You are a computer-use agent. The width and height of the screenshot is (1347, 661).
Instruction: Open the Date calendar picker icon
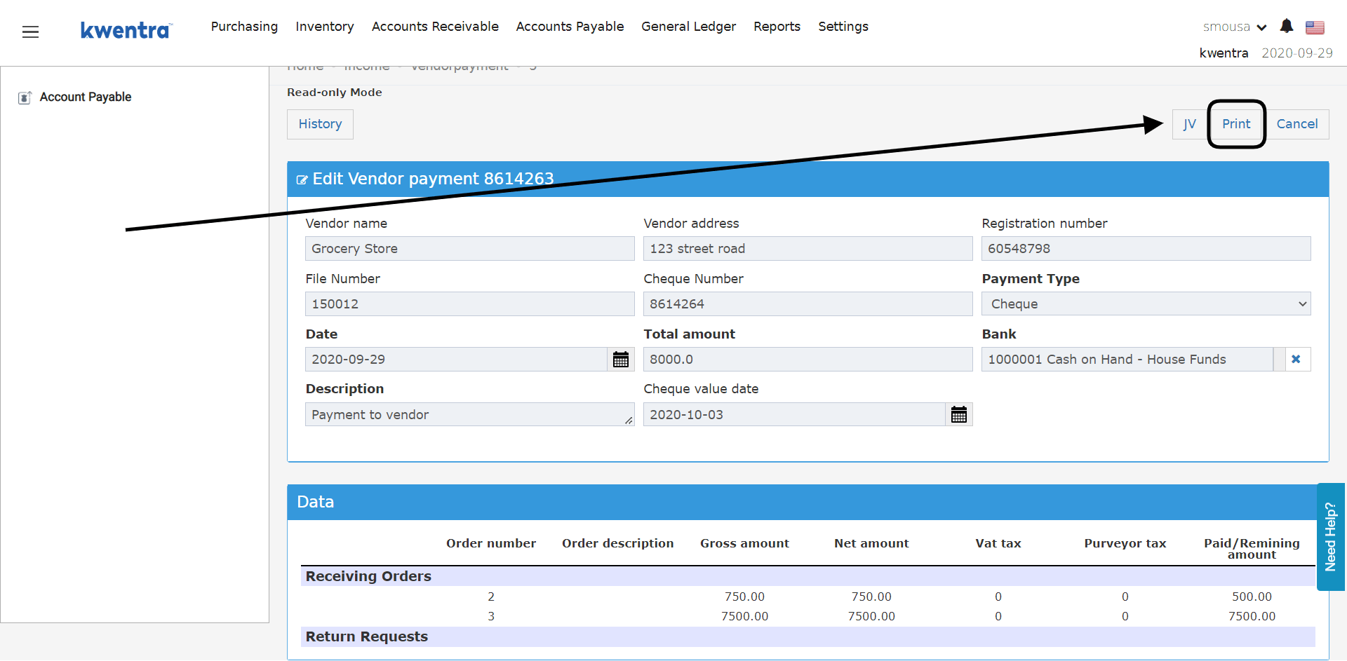pyautogui.click(x=621, y=360)
